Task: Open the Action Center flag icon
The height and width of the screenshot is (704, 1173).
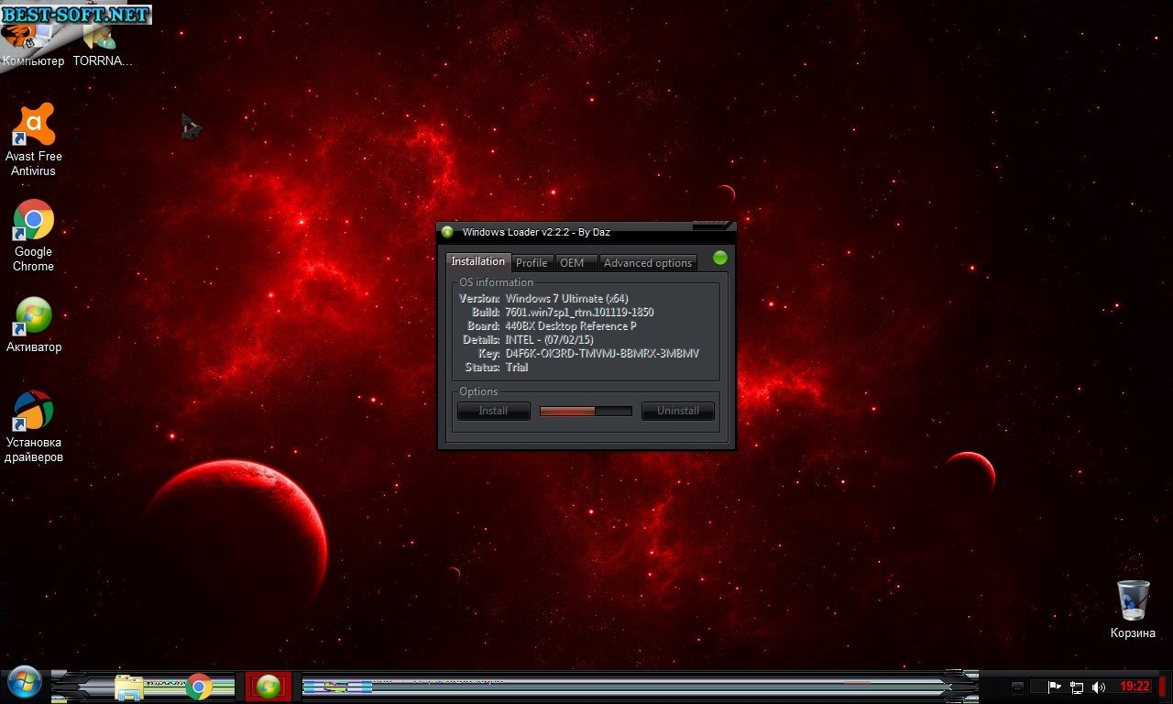Action: pos(1054,687)
